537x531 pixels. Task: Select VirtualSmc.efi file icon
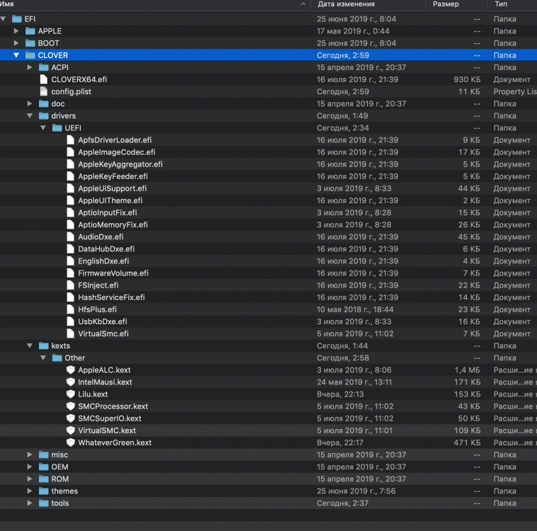pyautogui.click(x=70, y=333)
